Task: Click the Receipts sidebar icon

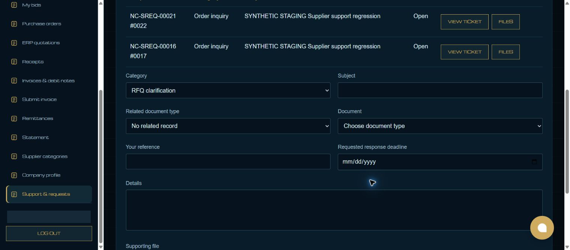Action: pyautogui.click(x=14, y=62)
